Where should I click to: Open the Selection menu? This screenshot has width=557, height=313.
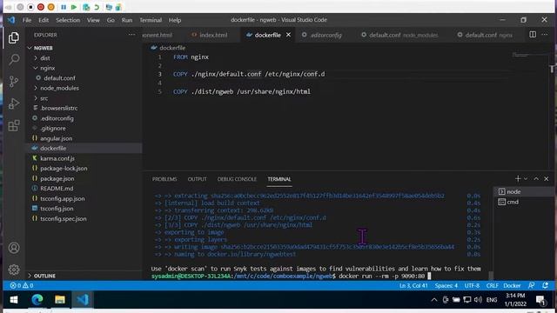pyautogui.click(x=68, y=20)
